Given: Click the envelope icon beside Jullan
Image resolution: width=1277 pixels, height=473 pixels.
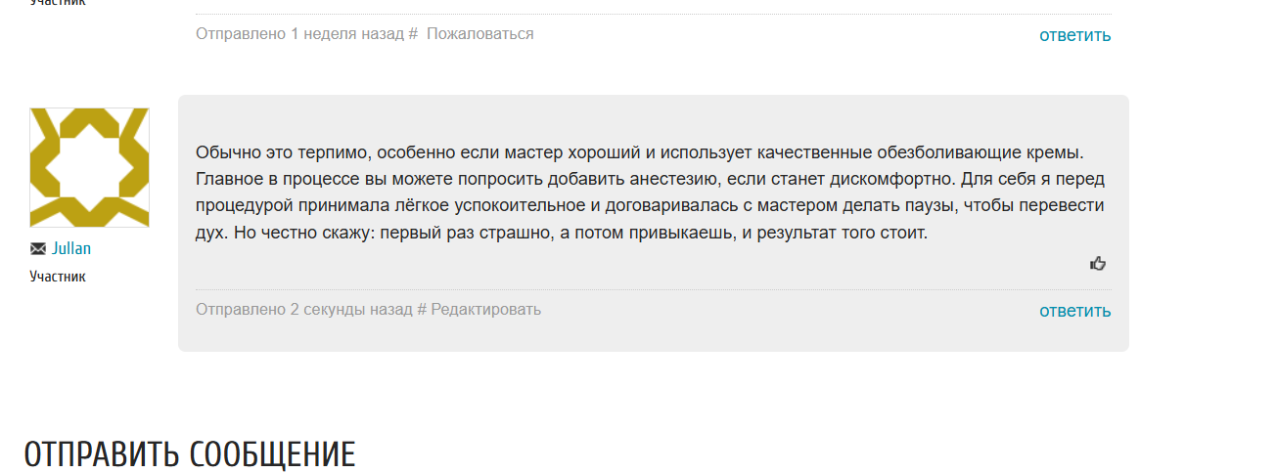Looking at the screenshot, I should click(38, 248).
